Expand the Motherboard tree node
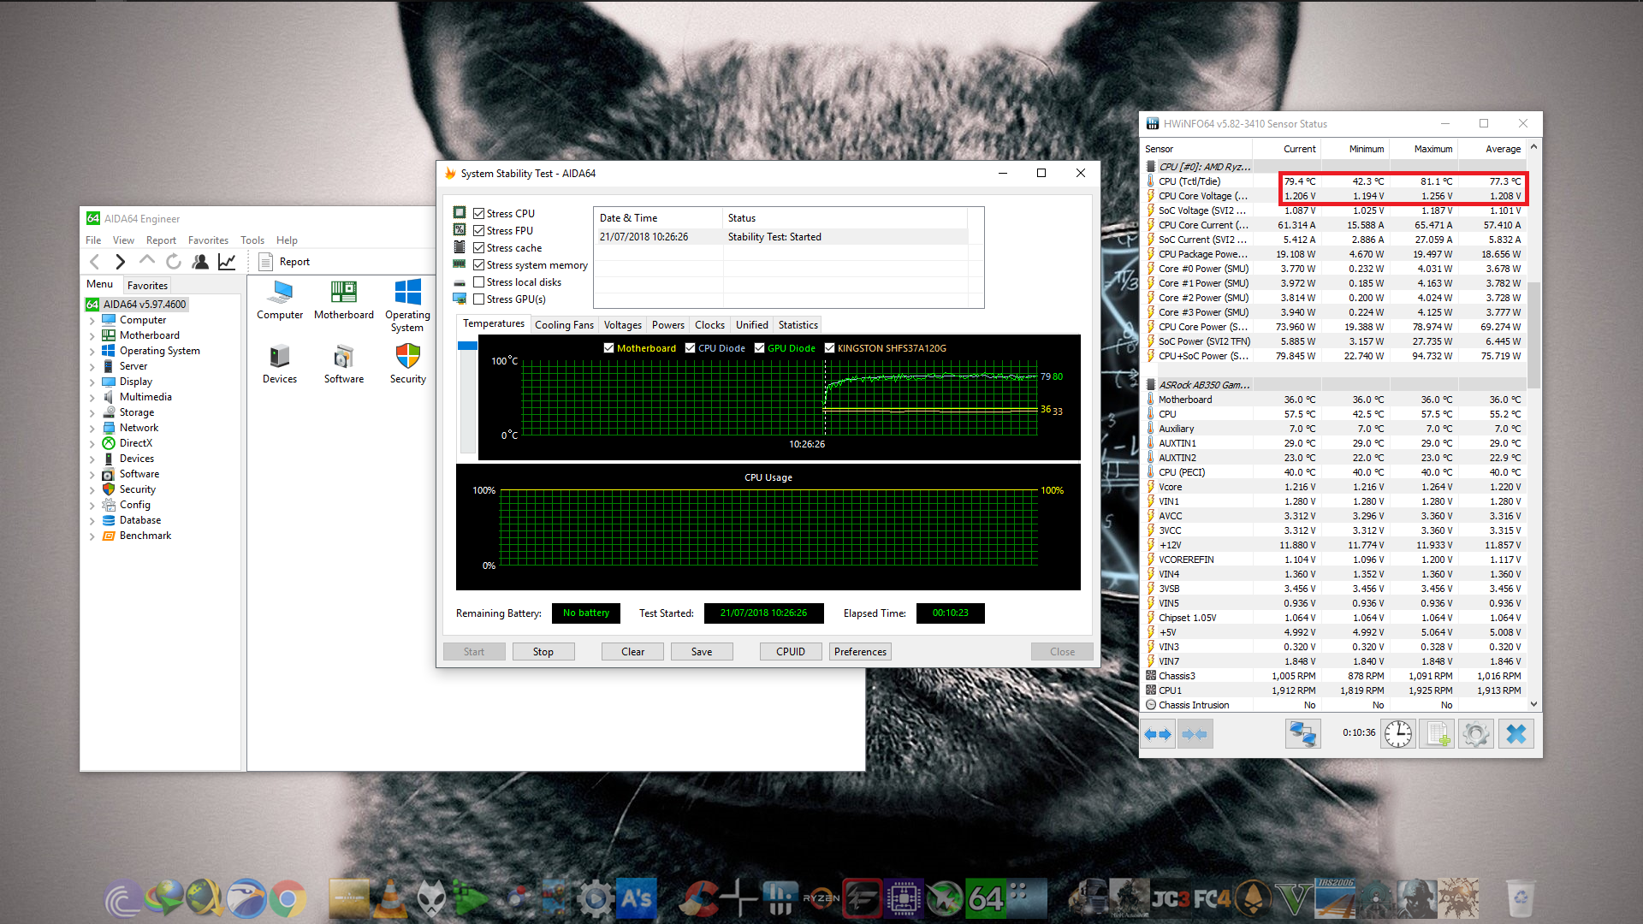 [92, 336]
